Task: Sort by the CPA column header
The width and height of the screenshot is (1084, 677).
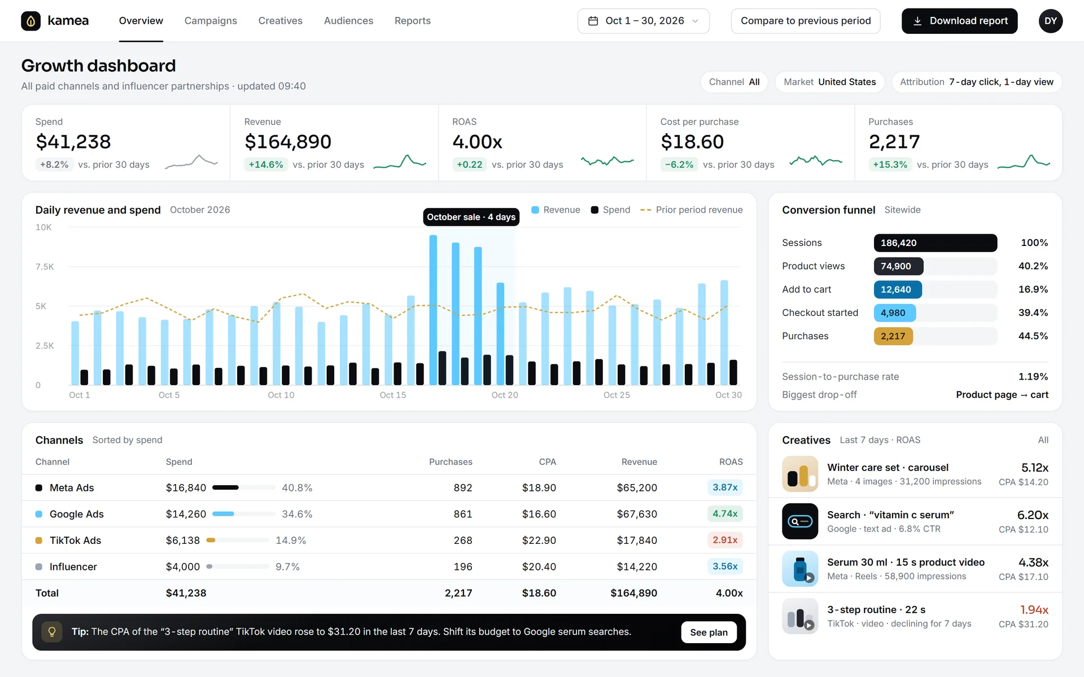Action: coord(547,462)
